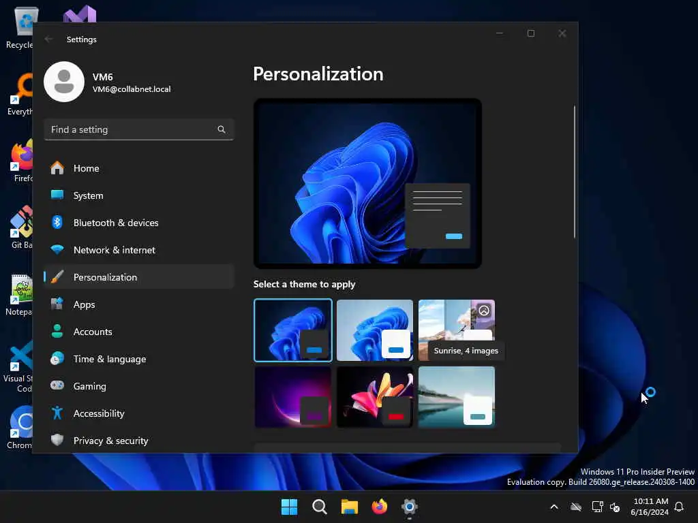This screenshot has width=698, height=523.
Task: Click the Settings gear on the taskbar
Action: [410, 507]
